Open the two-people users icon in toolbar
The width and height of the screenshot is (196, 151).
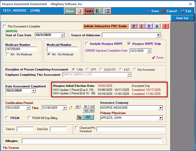click(x=98, y=11)
